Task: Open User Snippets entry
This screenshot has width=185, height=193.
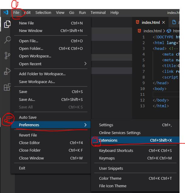Action: pyautogui.click(x=135, y=168)
